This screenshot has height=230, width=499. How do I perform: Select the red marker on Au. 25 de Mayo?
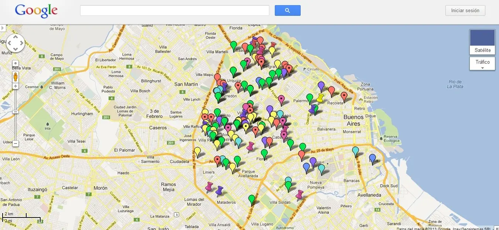(x=302, y=155)
